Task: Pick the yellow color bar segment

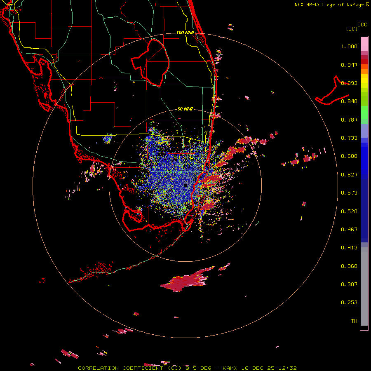Action: pyautogui.click(x=364, y=81)
